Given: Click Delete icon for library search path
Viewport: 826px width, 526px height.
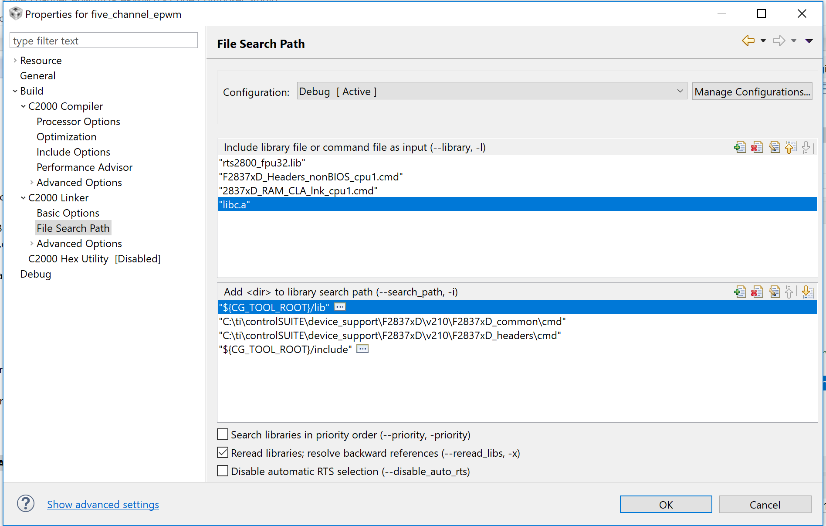Looking at the screenshot, I should (x=757, y=292).
